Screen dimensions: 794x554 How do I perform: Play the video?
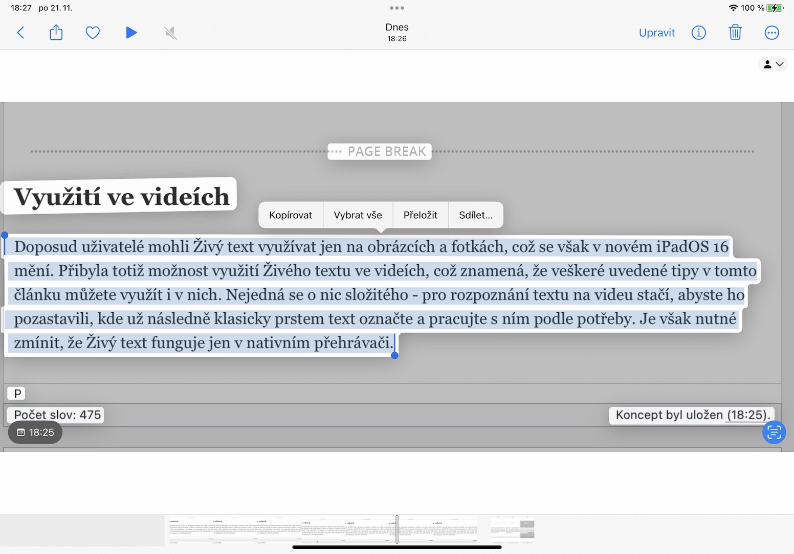pos(131,33)
